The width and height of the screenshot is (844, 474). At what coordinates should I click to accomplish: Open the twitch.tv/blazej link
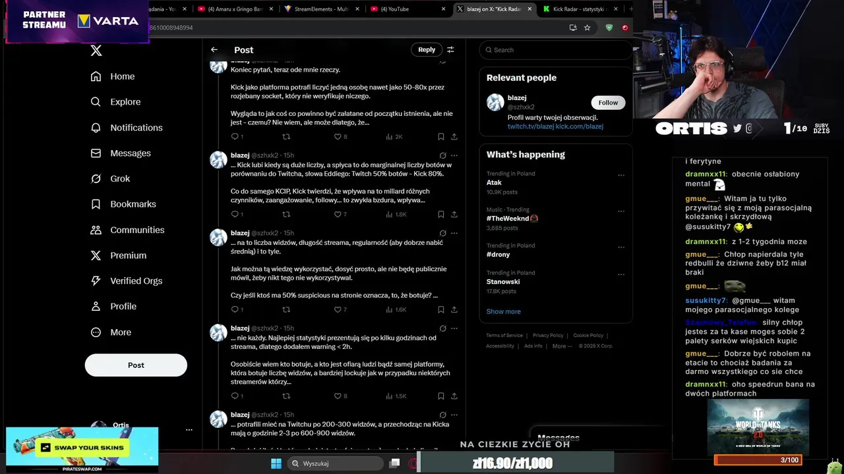(x=530, y=126)
